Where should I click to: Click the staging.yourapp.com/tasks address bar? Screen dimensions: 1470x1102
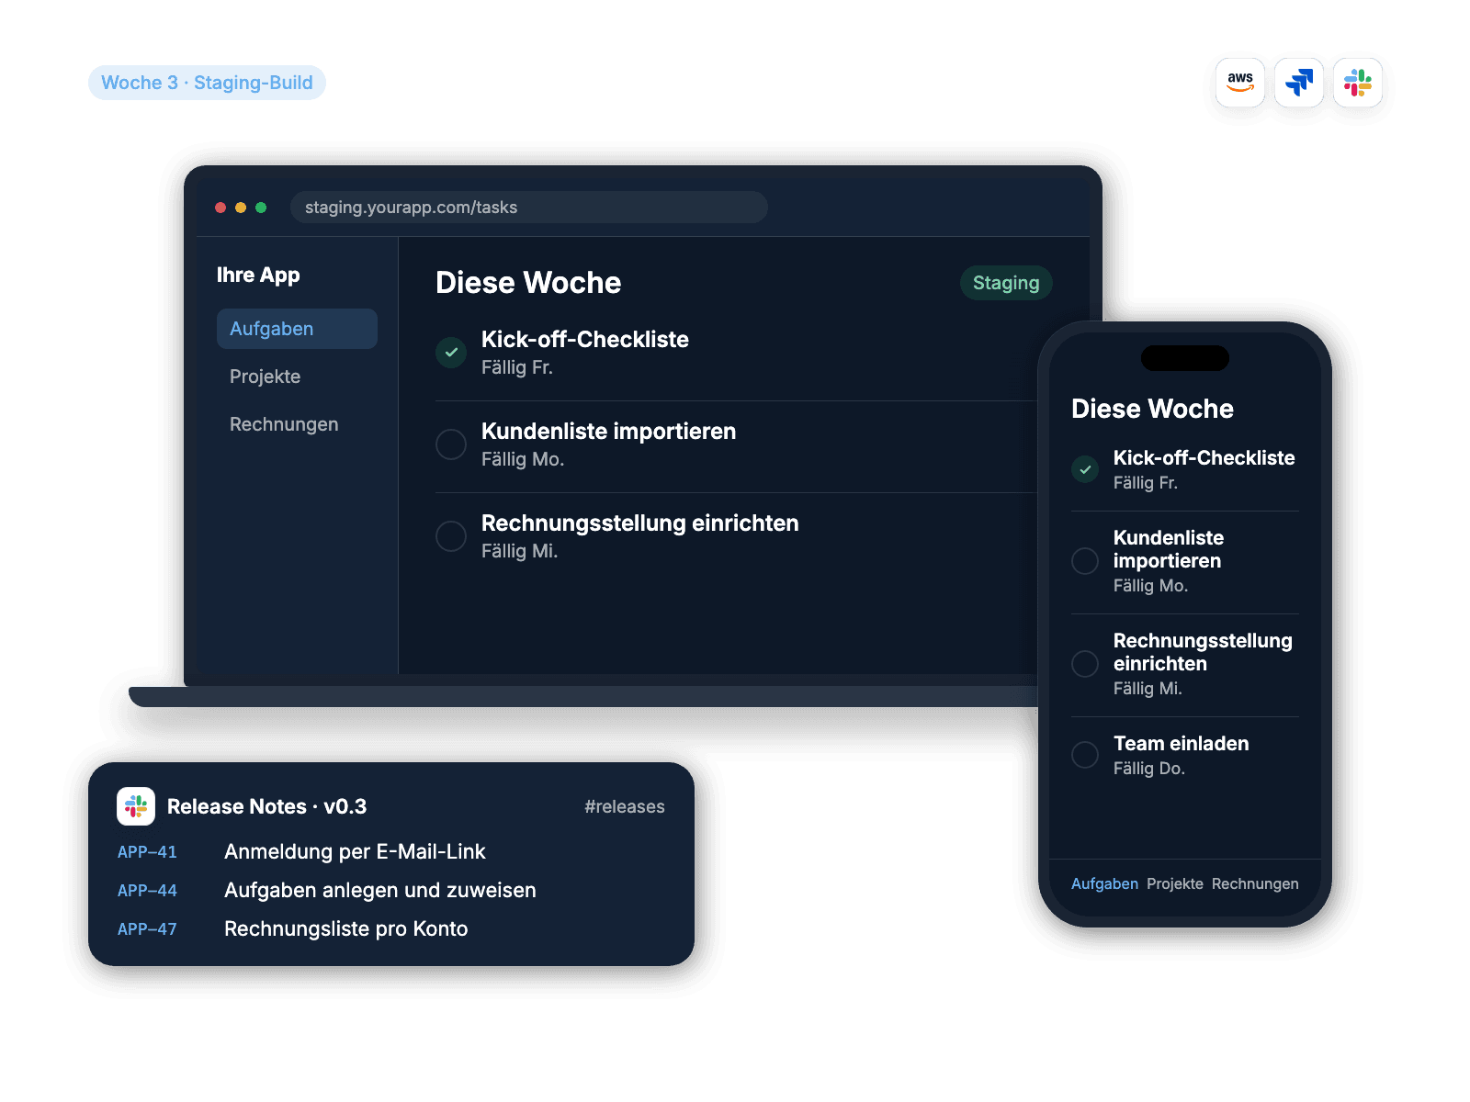click(529, 208)
